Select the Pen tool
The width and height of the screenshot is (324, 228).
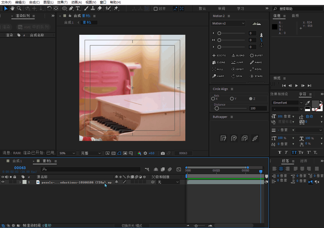click(71, 8)
